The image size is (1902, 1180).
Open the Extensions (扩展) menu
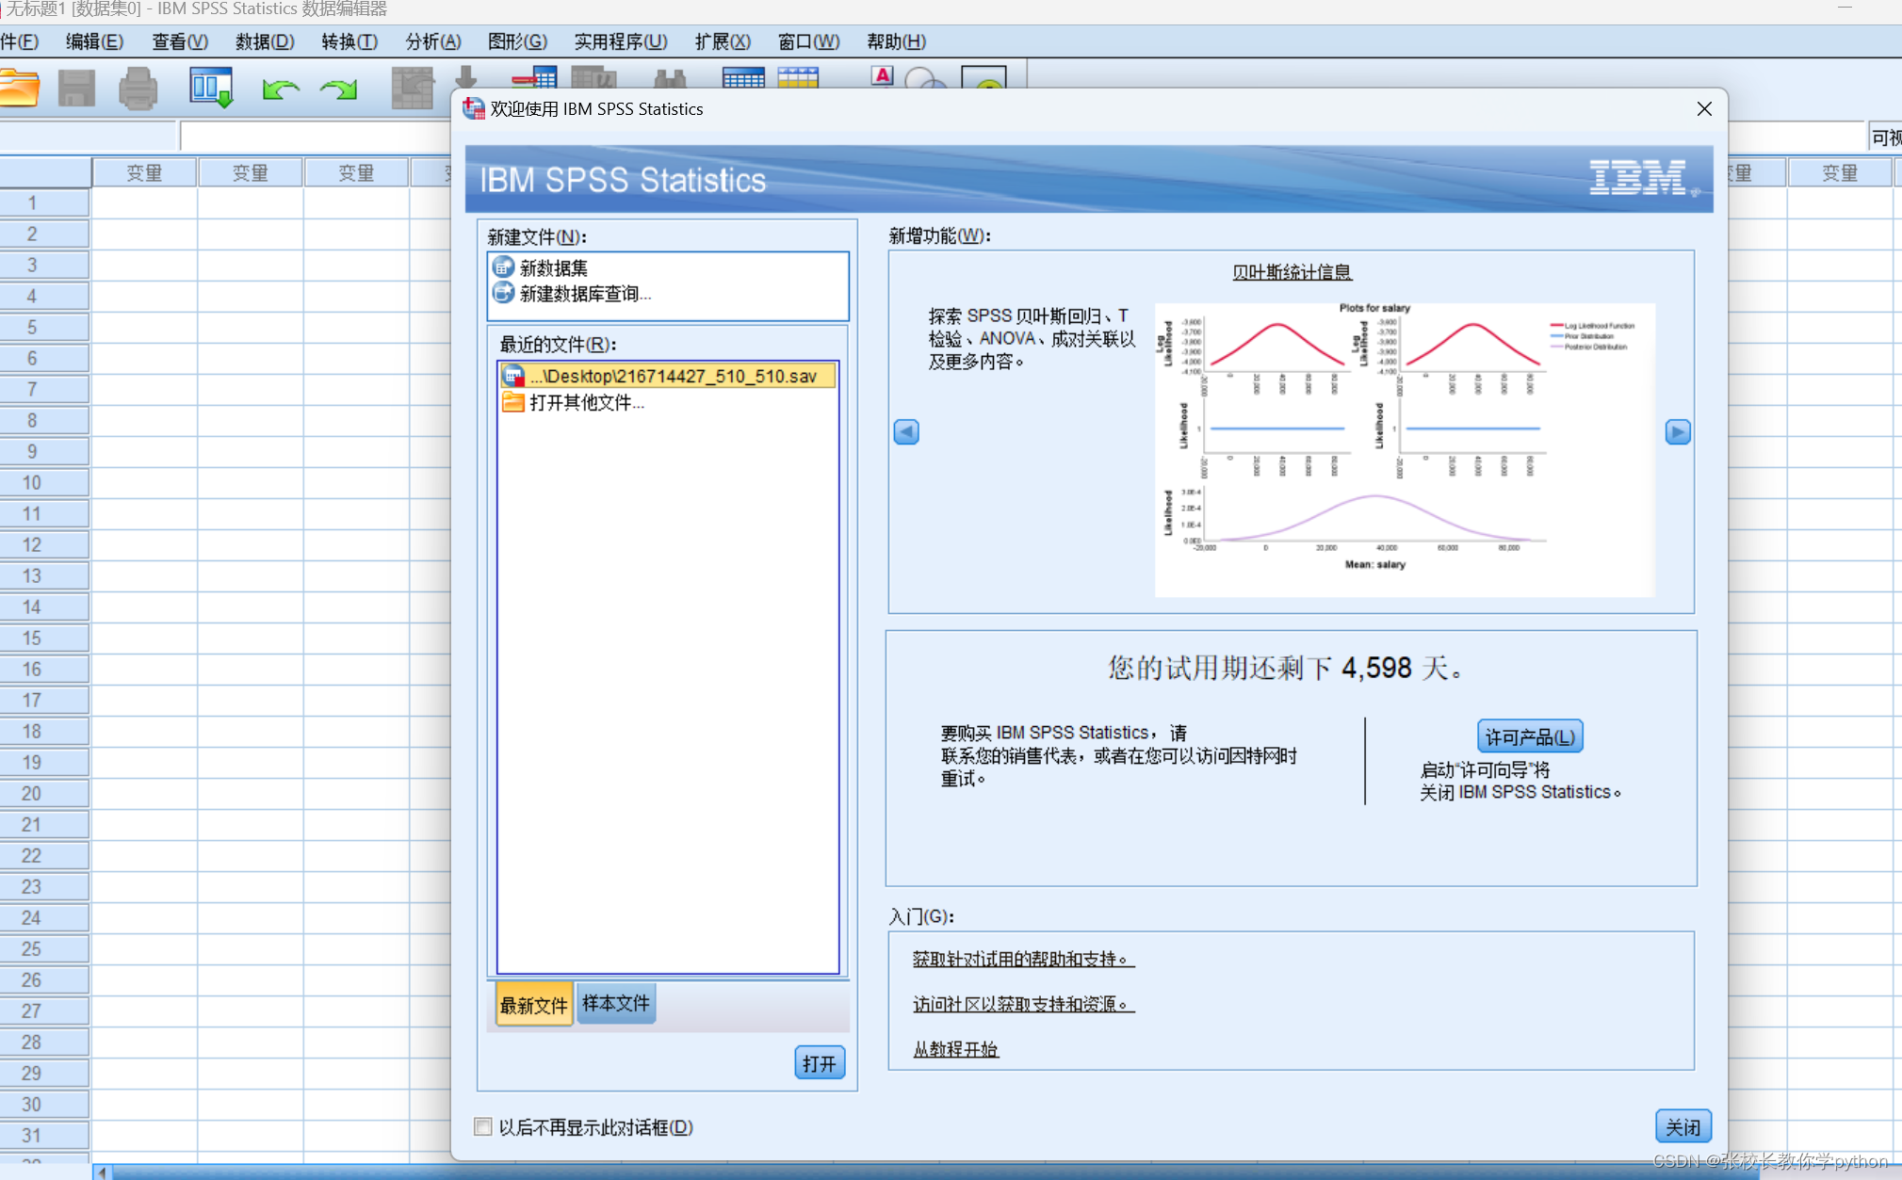click(x=723, y=41)
